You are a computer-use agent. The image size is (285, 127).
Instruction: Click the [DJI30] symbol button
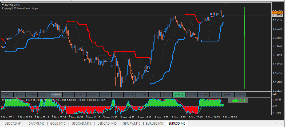click(x=216, y=95)
